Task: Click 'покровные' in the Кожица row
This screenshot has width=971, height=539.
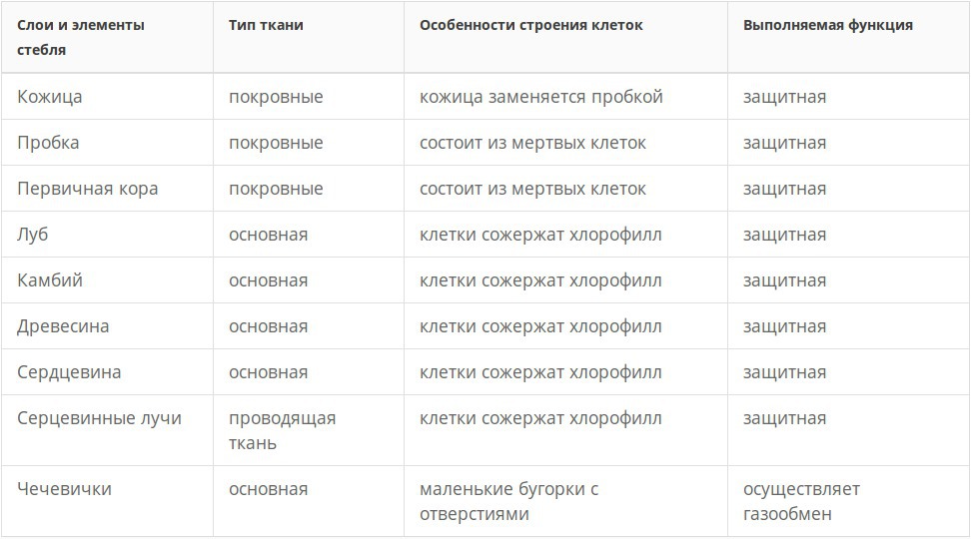Action: [x=276, y=97]
